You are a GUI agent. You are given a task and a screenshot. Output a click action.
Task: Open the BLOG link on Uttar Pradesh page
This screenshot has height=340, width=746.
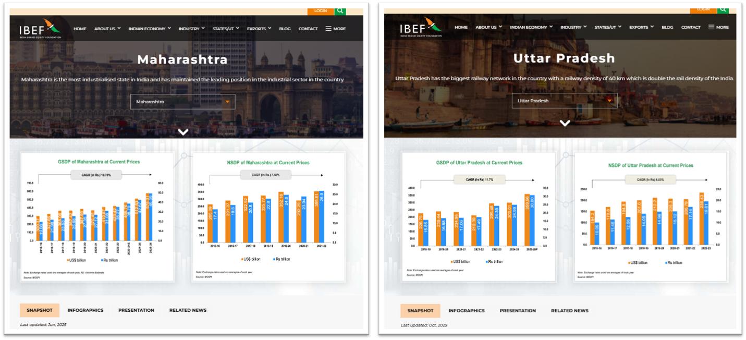[x=667, y=27]
